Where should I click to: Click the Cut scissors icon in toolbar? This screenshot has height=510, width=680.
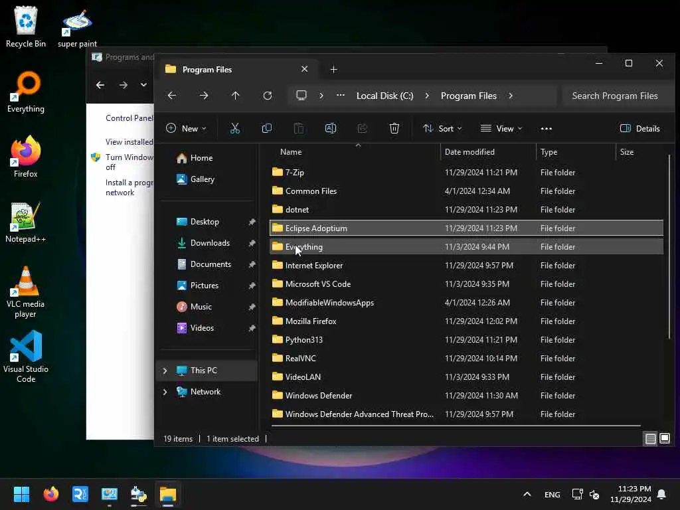click(x=234, y=128)
